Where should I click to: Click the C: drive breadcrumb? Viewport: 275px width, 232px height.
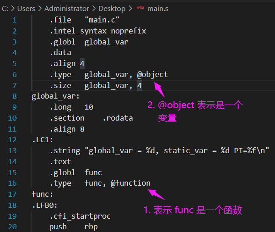[x=5, y=9]
